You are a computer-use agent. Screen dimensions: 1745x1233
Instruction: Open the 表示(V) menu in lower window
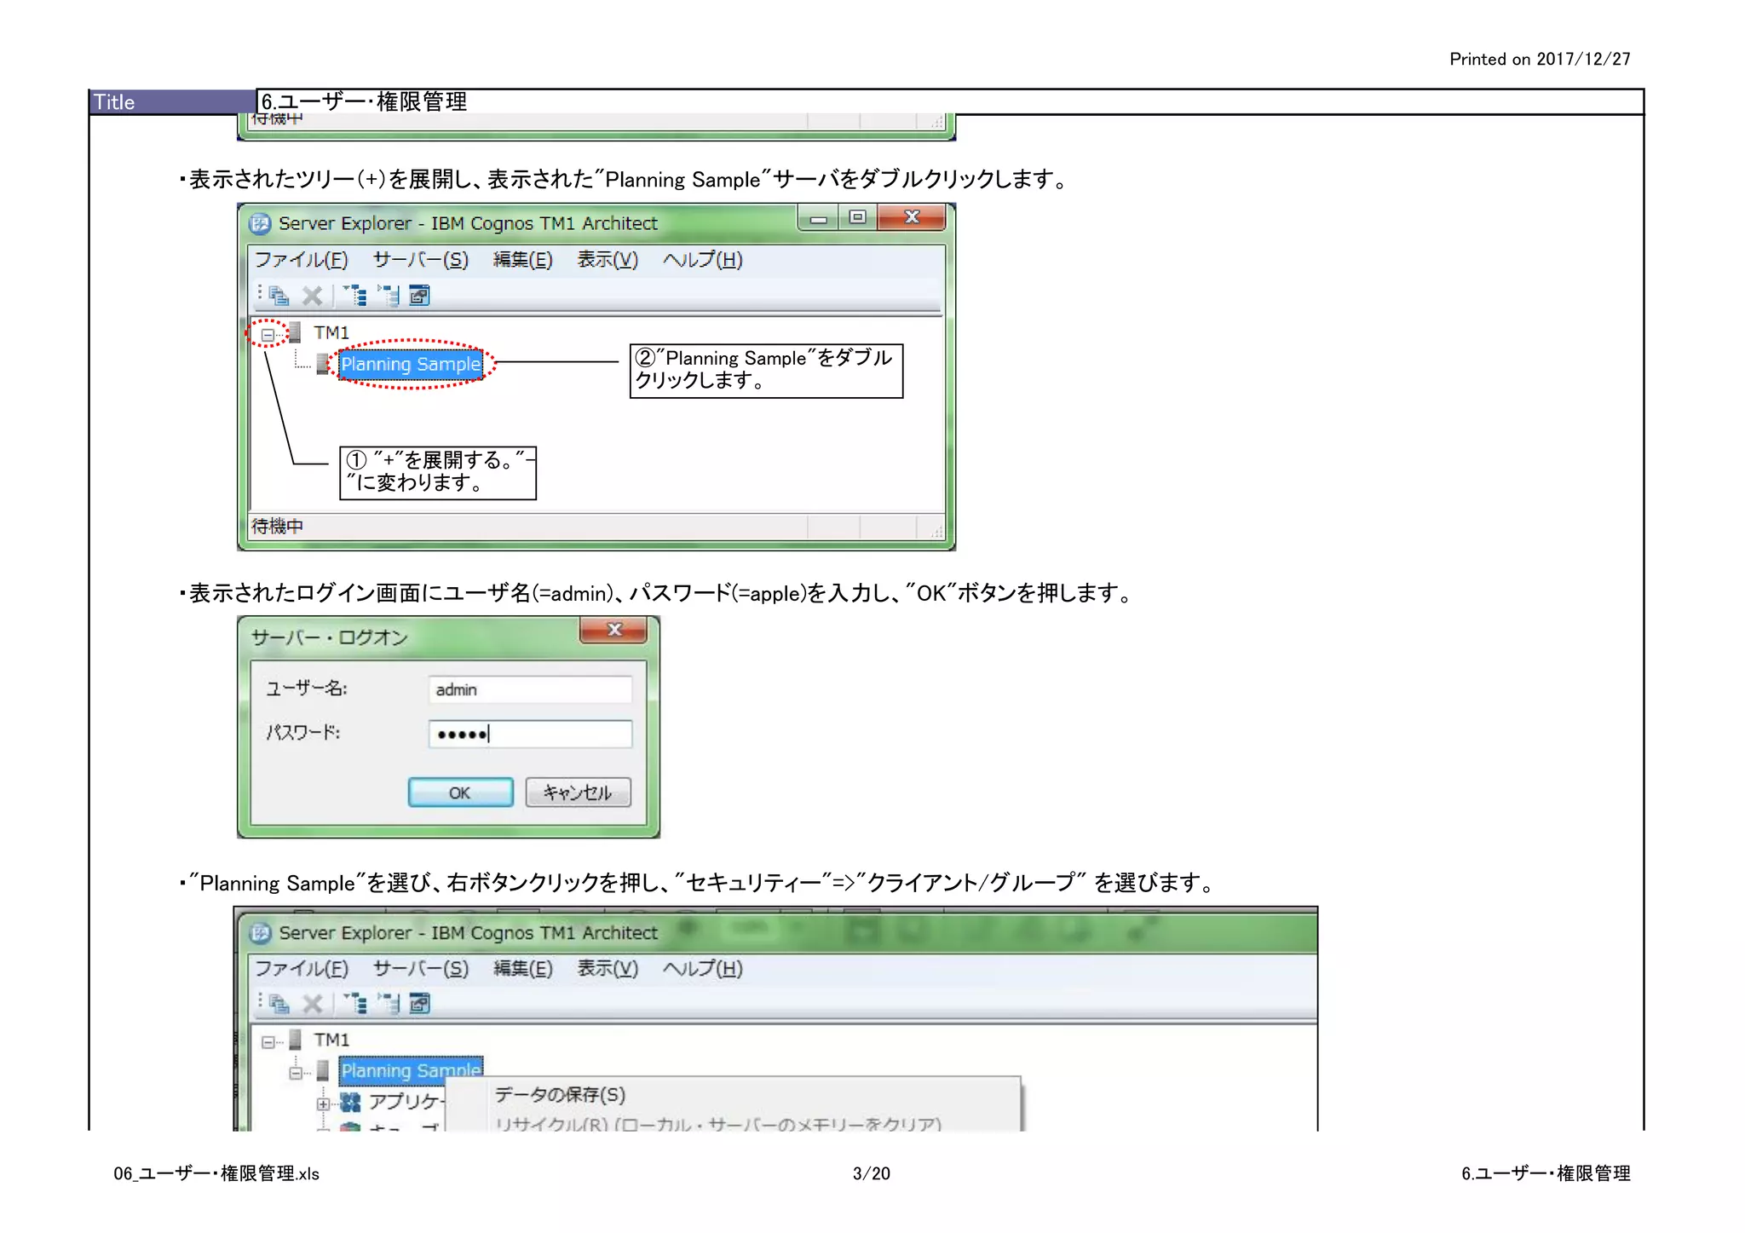coord(607,969)
